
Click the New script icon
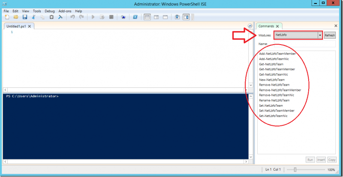tap(7, 17)
